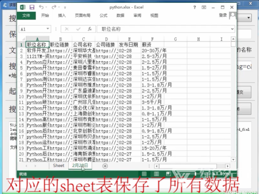Click the Cancel X icon in formula bar
This screenshot has height=194, width=259.
[x=67, y=29]
